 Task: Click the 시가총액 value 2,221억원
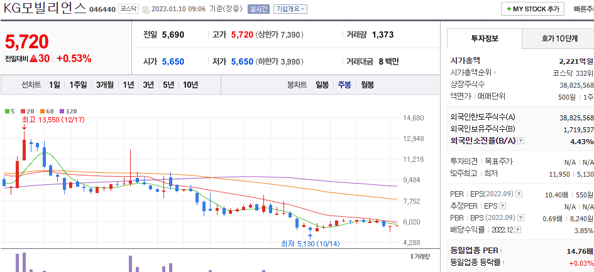(576, 61)
